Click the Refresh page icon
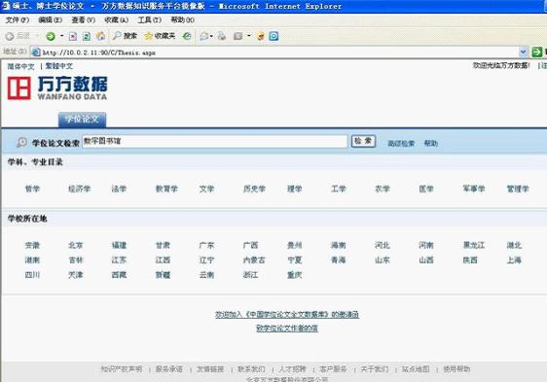This screenshot has height=382, width=547. tap(87, 36)
